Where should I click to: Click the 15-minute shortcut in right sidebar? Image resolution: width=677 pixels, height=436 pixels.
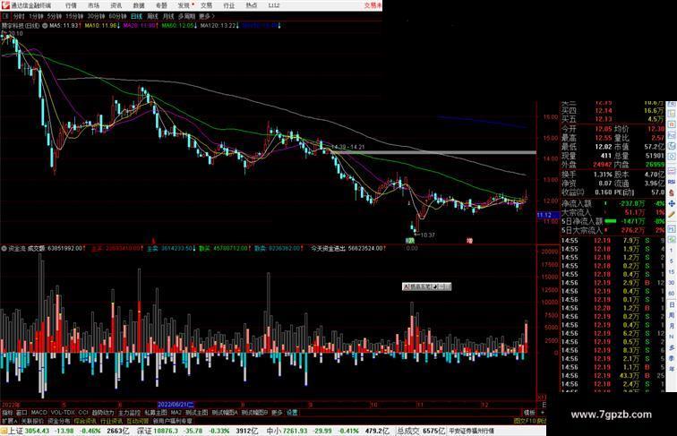point(672,272)
